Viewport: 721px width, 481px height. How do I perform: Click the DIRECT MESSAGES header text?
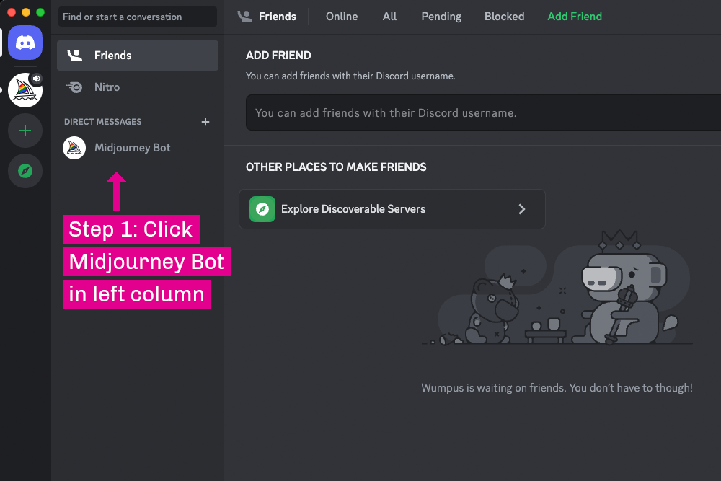pos(102,122)
